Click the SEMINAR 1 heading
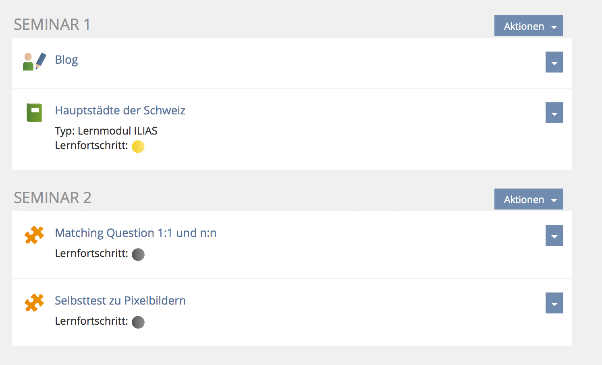 [x=52, y=25]
